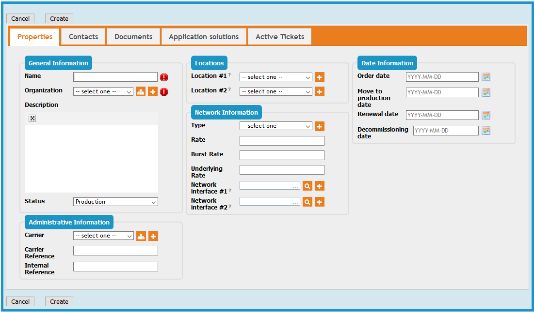Click the bottom Cancel button

[20, 301]
